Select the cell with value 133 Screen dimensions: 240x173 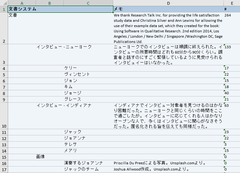point(232,55)
